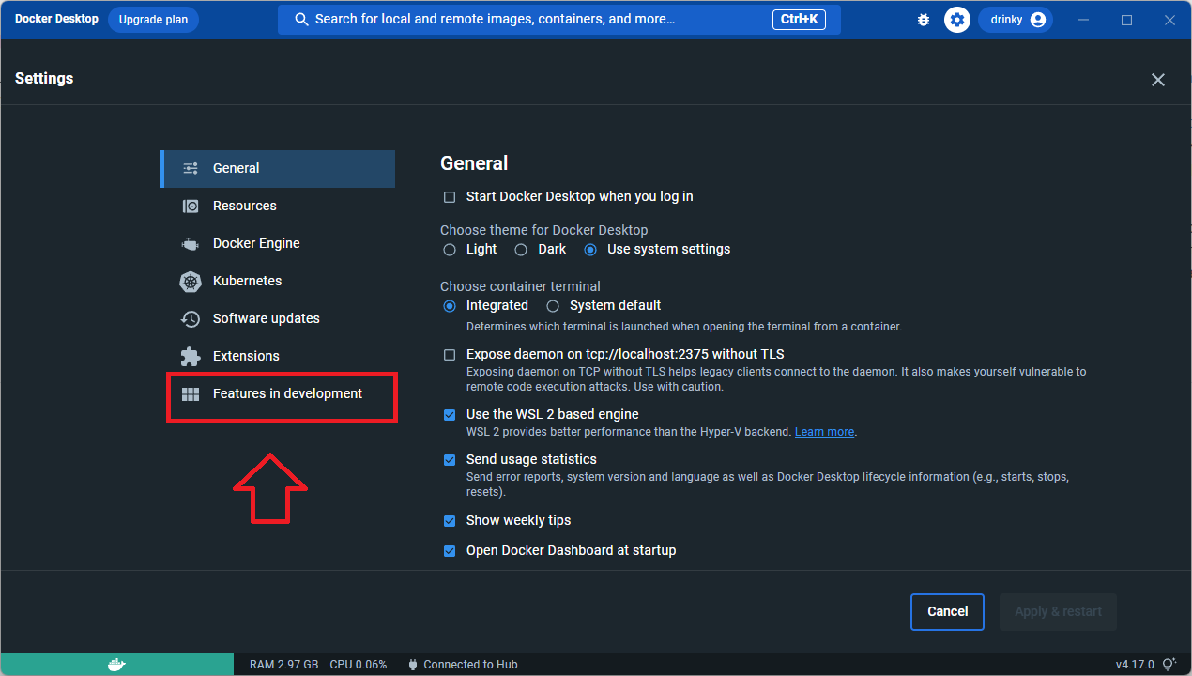1192x676 pixels.
Task: Open Docker Engine settings
Action: (278, 243)
